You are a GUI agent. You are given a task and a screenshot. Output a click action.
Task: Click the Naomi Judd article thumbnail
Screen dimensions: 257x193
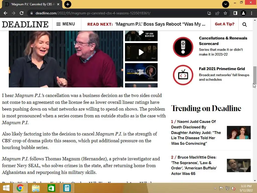[x=239, y=132]
